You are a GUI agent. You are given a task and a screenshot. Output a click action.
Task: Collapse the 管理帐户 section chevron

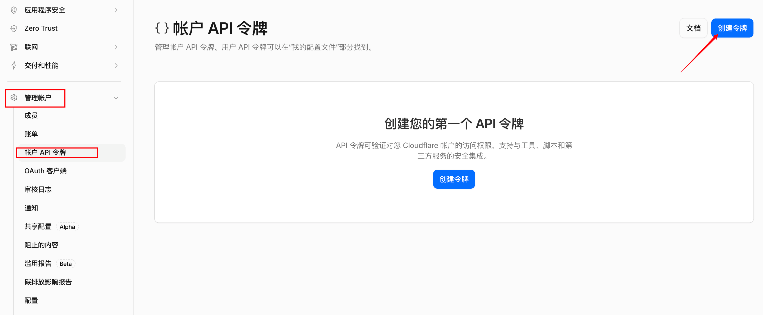(116, 98)
